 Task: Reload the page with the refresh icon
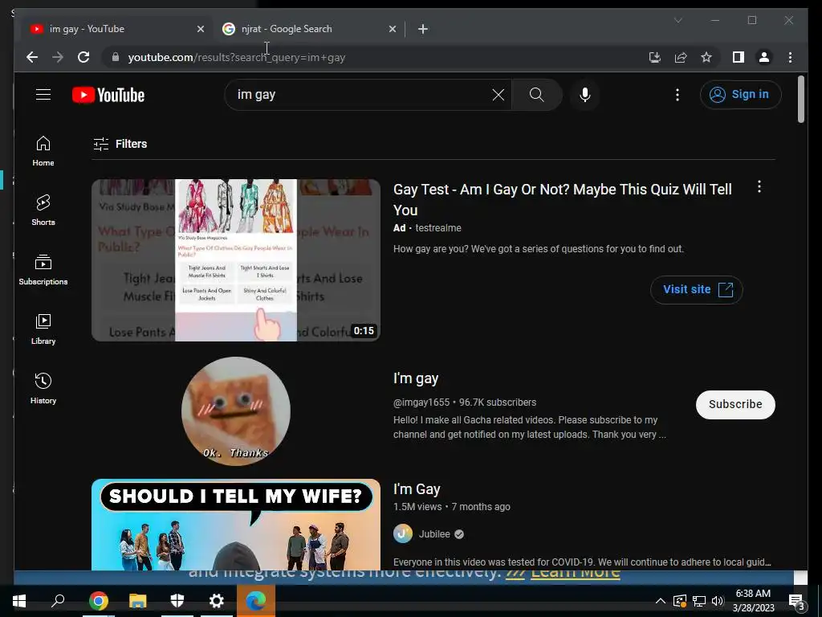tap(83, 57)
